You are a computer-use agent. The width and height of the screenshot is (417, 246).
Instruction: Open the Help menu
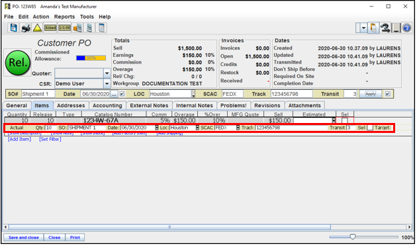pos(105,17)
